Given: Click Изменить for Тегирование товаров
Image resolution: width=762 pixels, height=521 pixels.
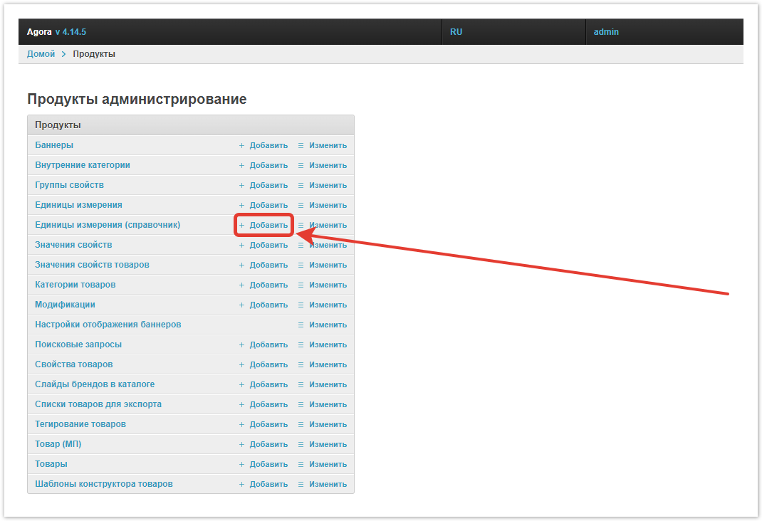Looking at the screenshot, I should (x=328, y=424).
